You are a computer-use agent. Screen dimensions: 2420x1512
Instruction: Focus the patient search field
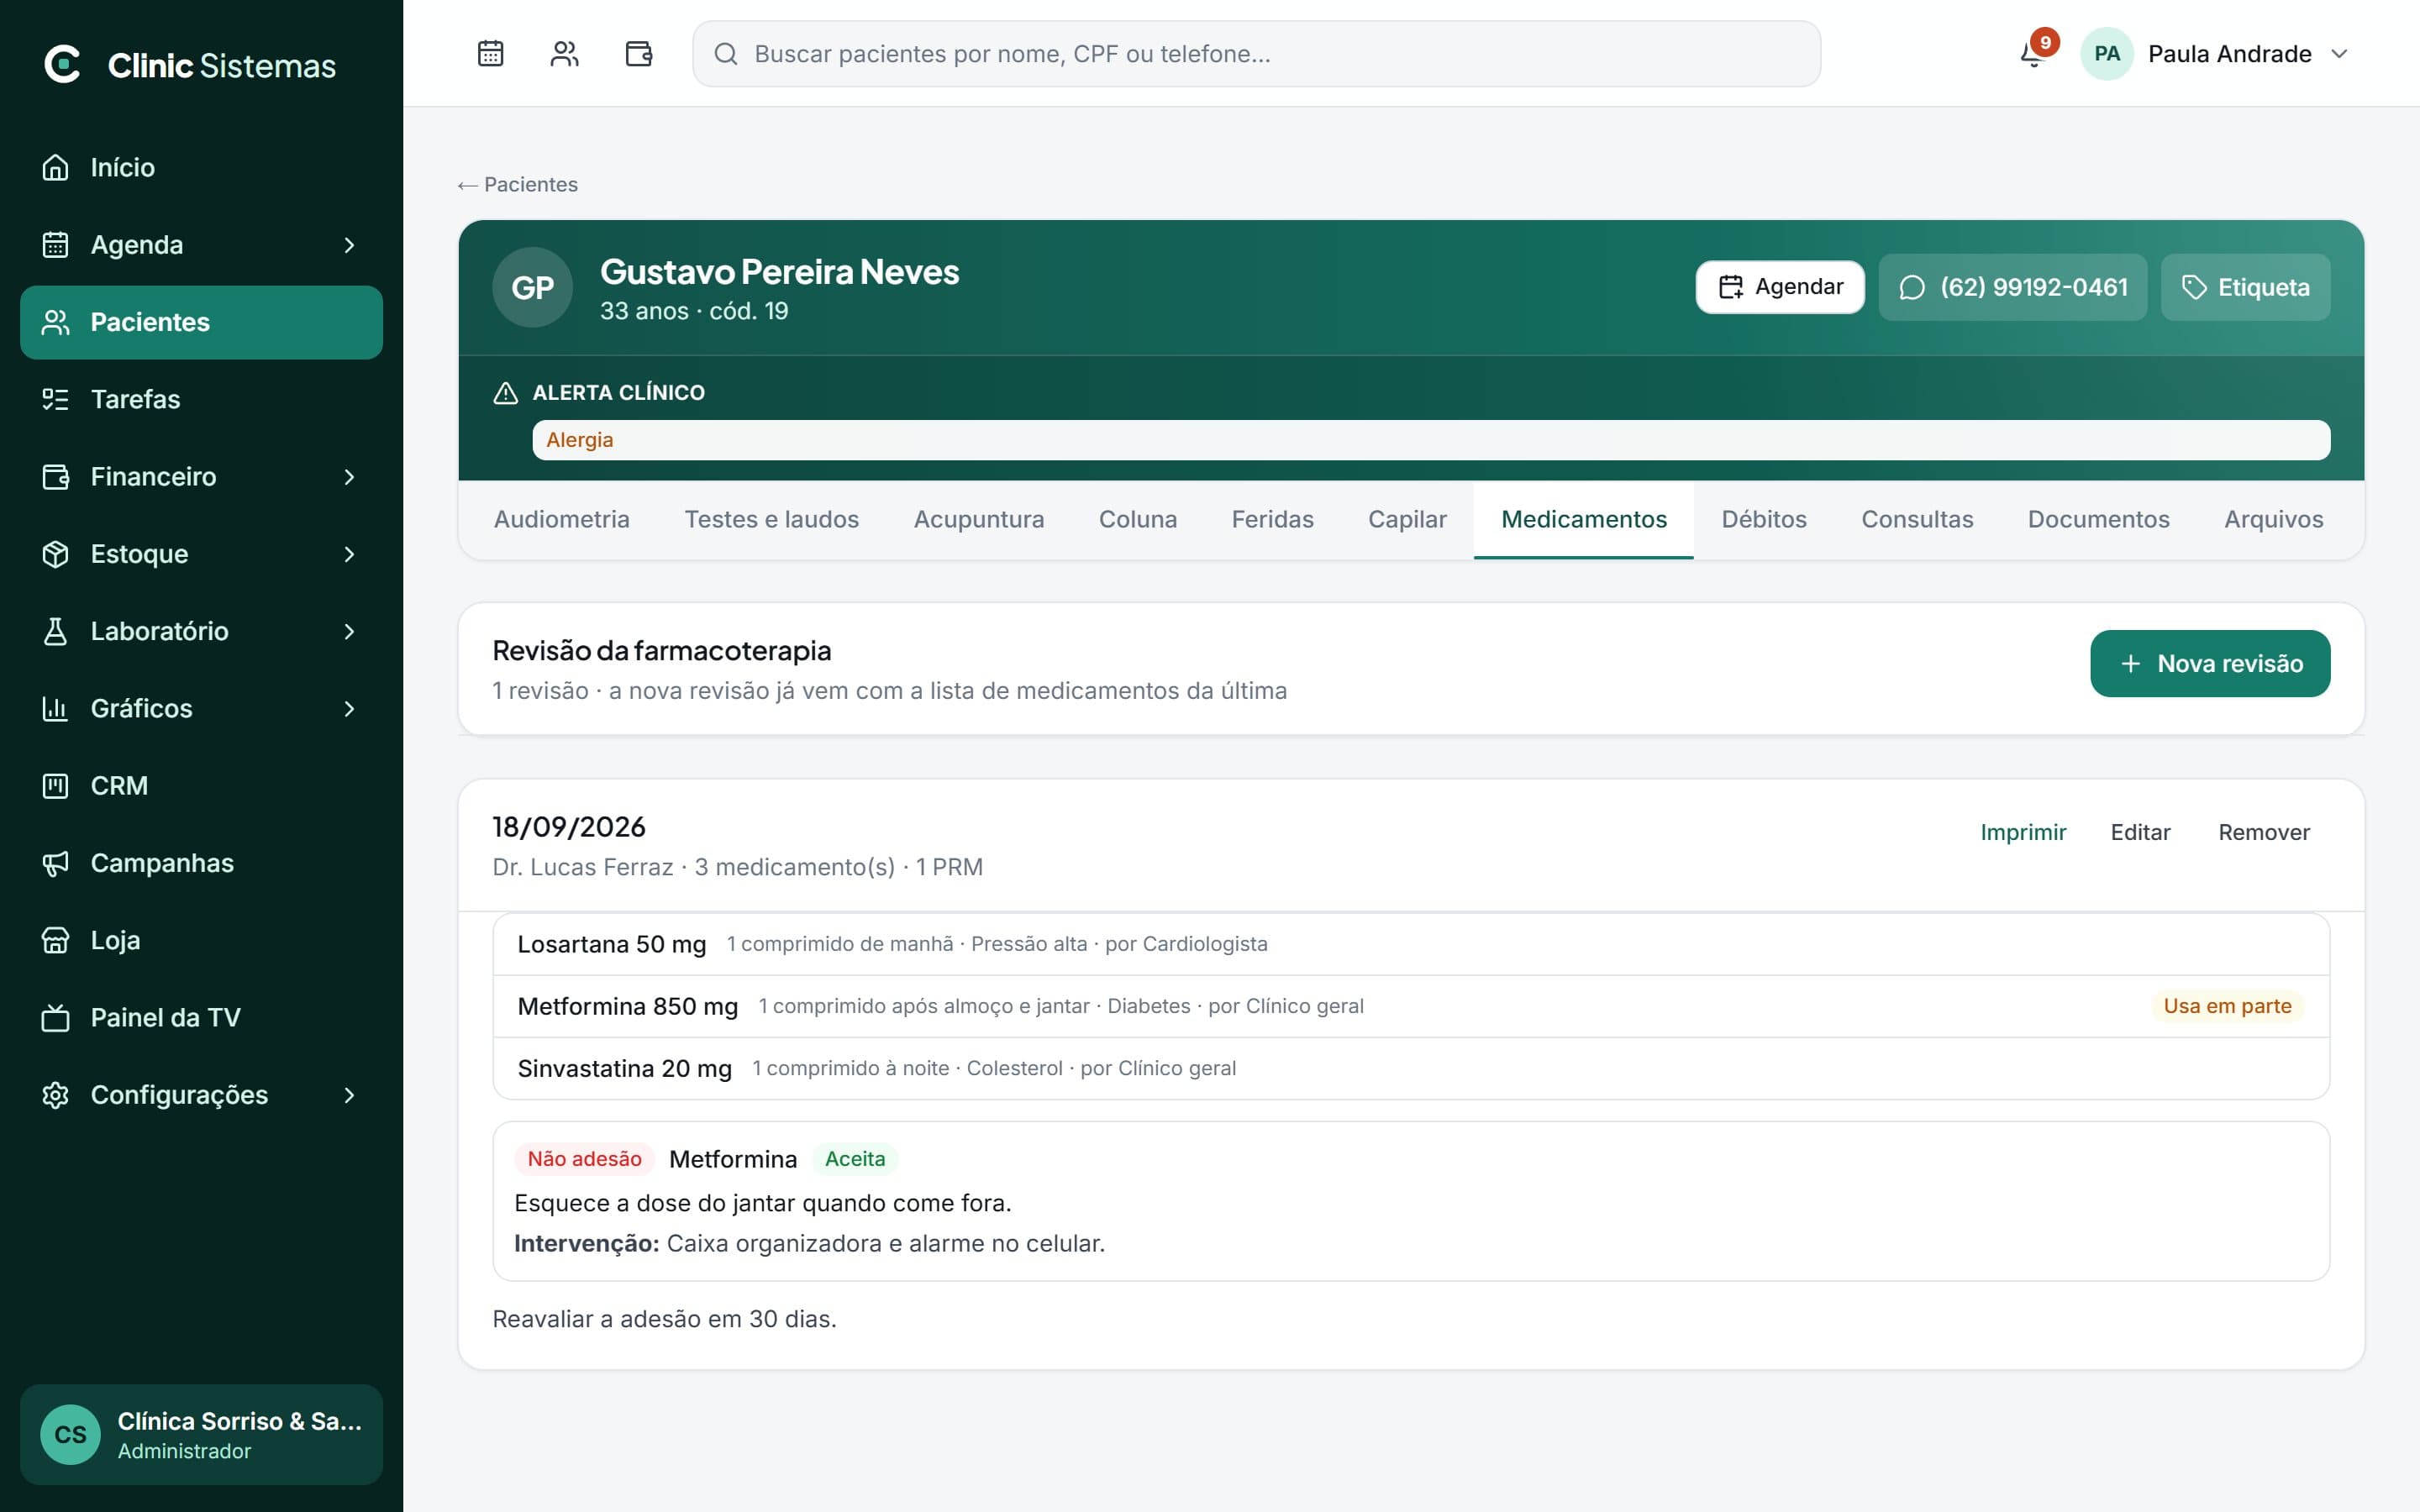pyautogui.click(x=1256, y=53)
